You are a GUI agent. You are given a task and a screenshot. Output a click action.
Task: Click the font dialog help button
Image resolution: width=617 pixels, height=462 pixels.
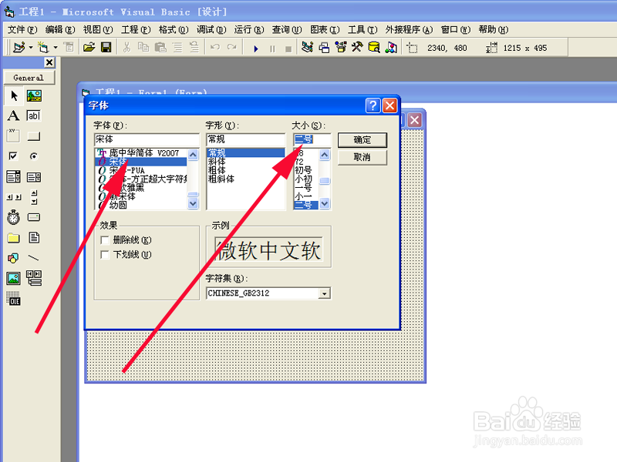click(373, 105)
